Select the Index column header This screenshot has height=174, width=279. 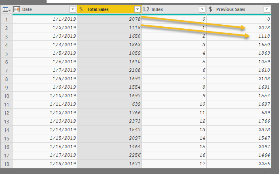click(x=174, y=9)
